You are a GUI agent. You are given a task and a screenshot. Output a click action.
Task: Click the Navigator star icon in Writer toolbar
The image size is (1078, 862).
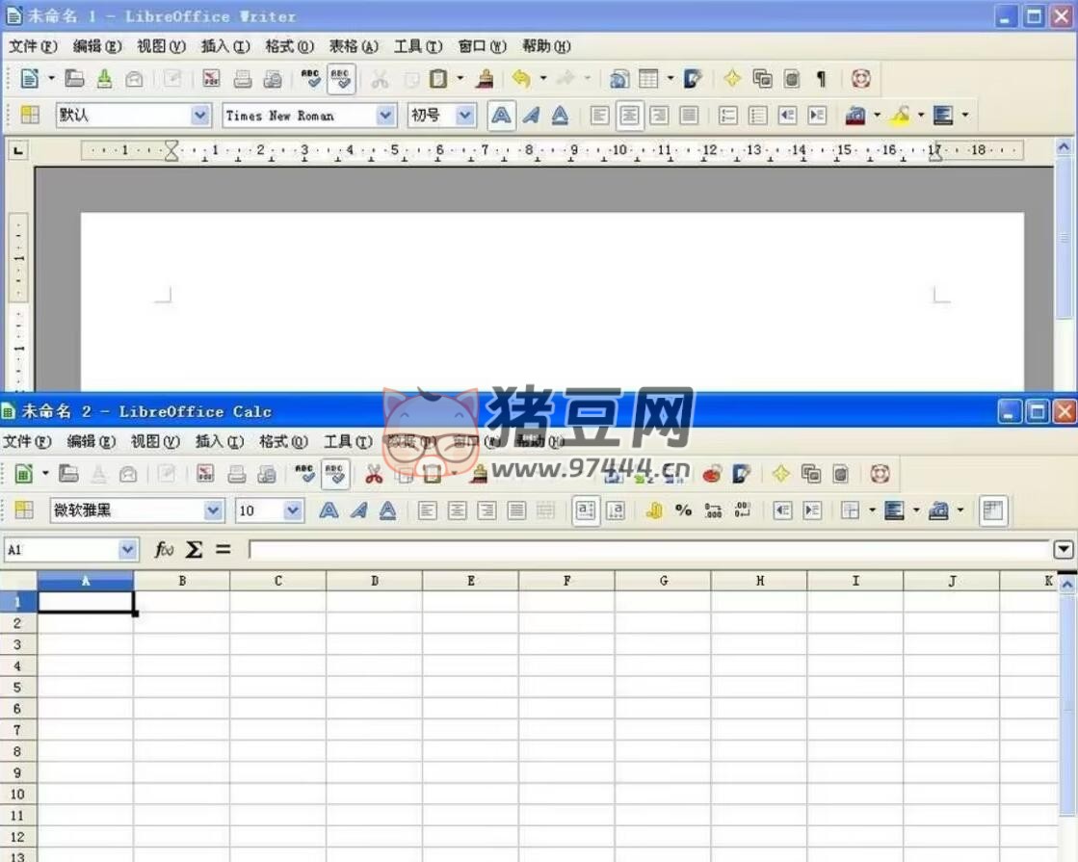[x=732, y=79]
